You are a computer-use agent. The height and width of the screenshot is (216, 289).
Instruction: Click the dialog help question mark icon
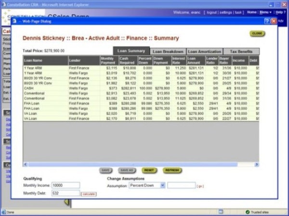pyautogui.click(x=267, y=21)
